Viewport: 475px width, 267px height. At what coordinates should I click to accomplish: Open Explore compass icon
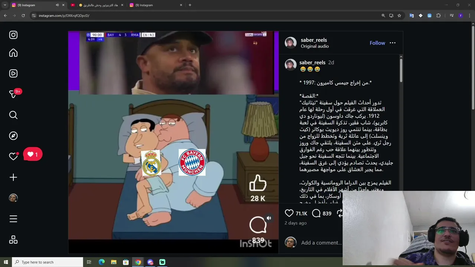[13, 136]
